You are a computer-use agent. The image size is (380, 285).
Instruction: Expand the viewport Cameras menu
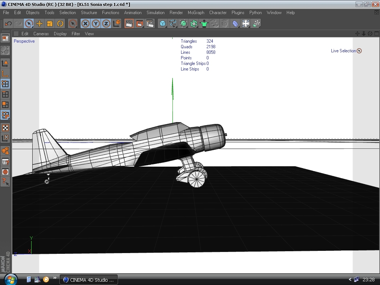pos(41,34)
